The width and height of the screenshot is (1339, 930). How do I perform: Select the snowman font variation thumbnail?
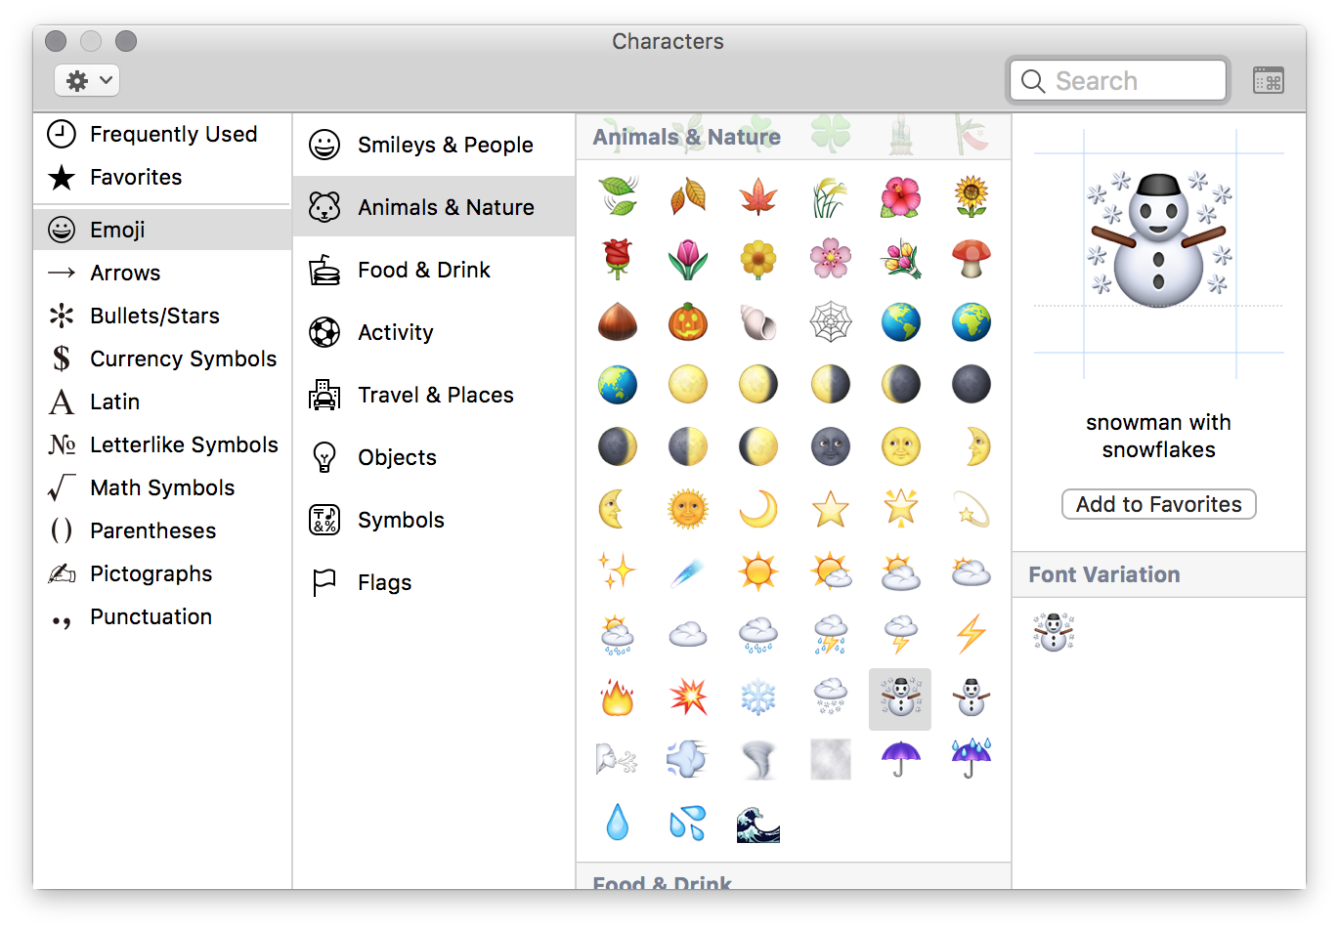click(x=1054, y=632)
